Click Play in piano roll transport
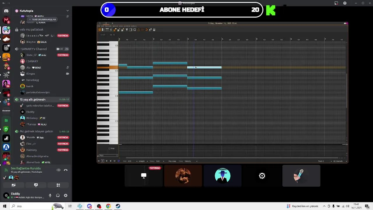The image size is (373, 210). (x=103, y=161)
